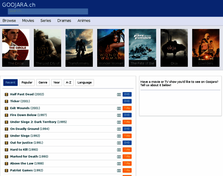Viewport: 223px width, 176px height.
Task: Click the film icon beside Under Siege (1992)
Action: (6, 136)
